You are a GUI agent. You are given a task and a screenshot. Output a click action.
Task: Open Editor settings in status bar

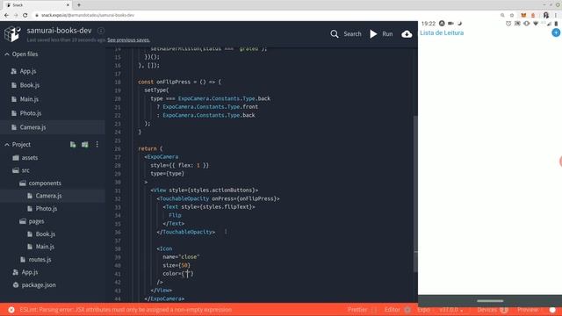click(393, 310)
